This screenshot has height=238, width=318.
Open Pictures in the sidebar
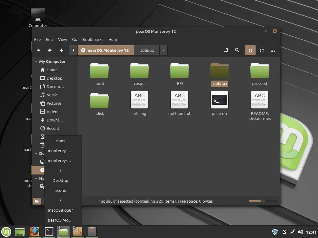point(55,103)
